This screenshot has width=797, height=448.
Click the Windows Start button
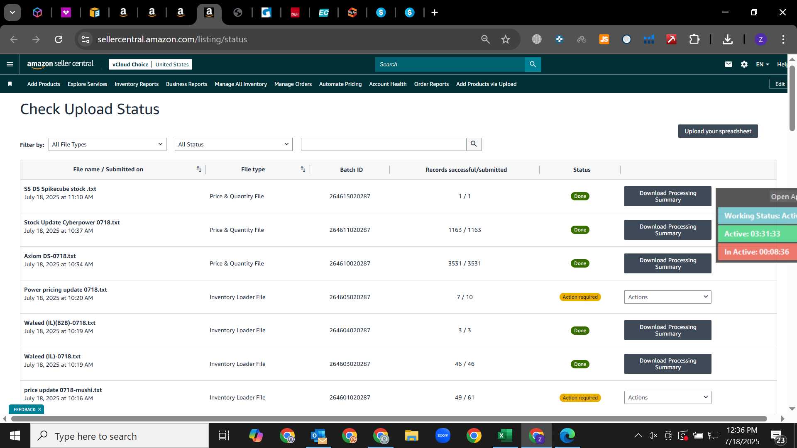point(15,436)
